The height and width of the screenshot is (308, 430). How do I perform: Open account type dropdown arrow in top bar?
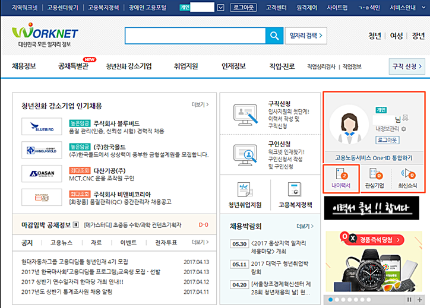[x=221, y=7]
